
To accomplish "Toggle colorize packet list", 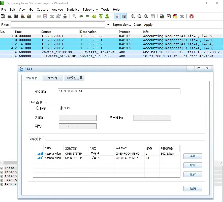I will tap(117, 16).
